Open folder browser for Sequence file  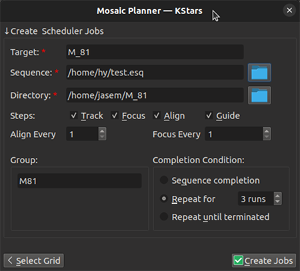pyautogui.click(x=259, y=73)
